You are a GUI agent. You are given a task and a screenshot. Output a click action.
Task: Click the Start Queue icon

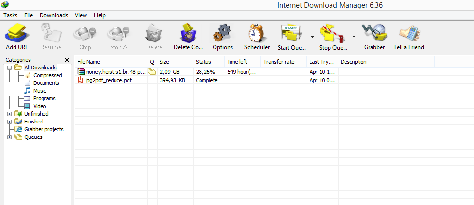(291, 34)
